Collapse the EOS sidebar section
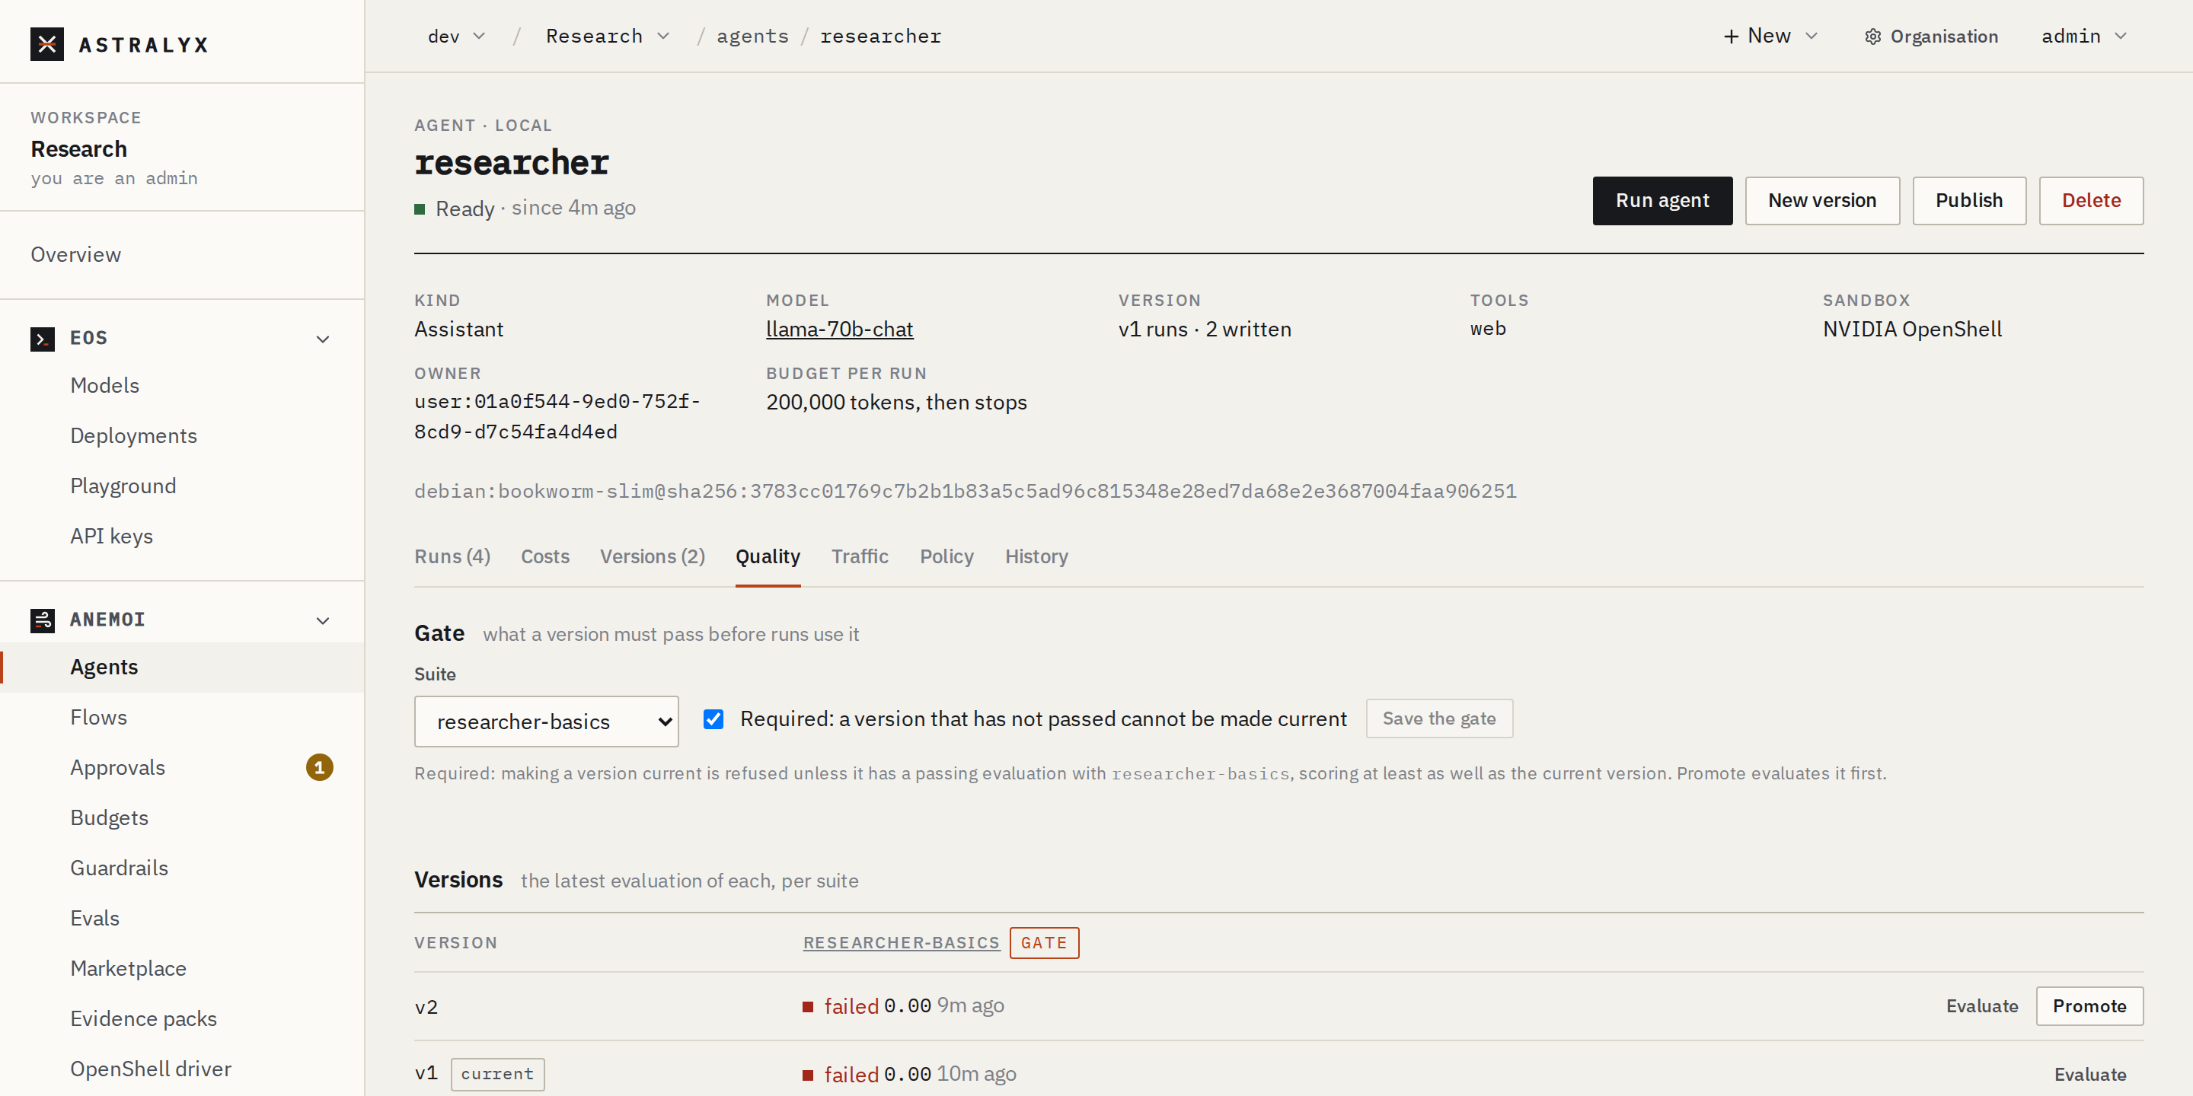The height and width of the screenshot is (1096, 2193). coord(323,339)
